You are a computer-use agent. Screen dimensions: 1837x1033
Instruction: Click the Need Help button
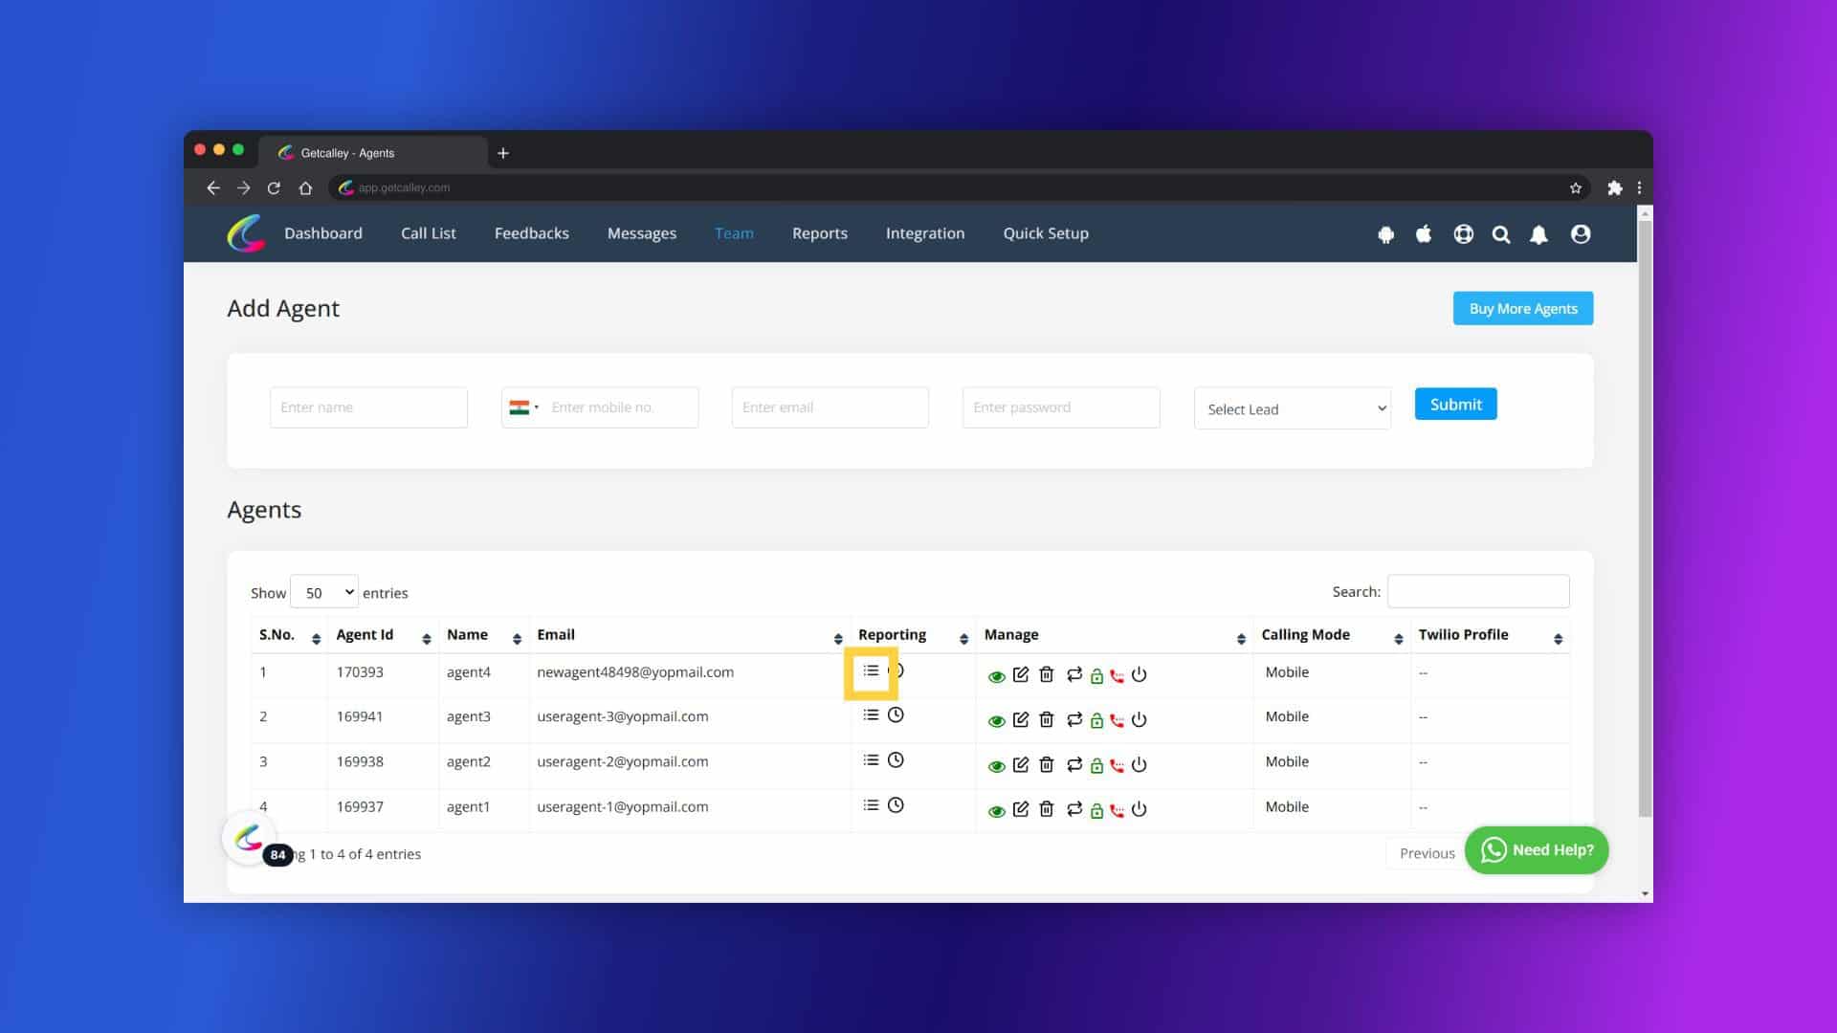click(1536, 848)
